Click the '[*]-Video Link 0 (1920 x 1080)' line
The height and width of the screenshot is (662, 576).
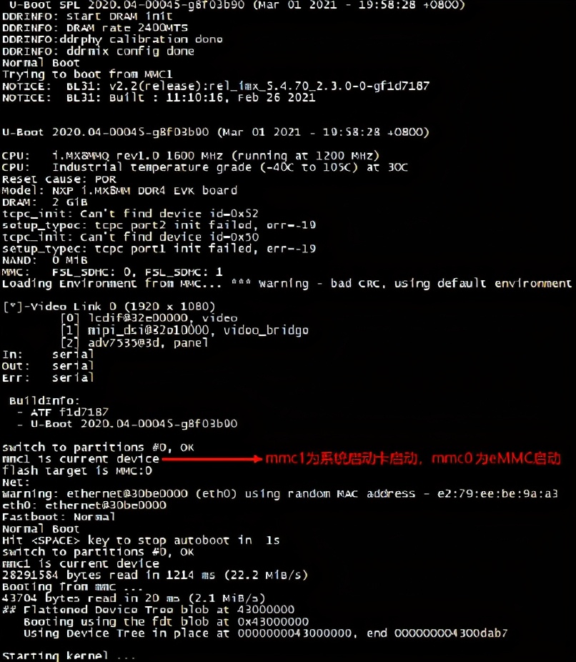click(x=109, y=307)
